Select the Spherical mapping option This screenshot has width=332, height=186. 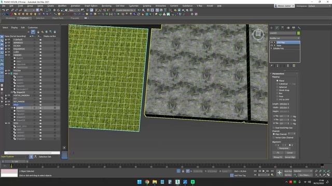[x=277, y=87]
